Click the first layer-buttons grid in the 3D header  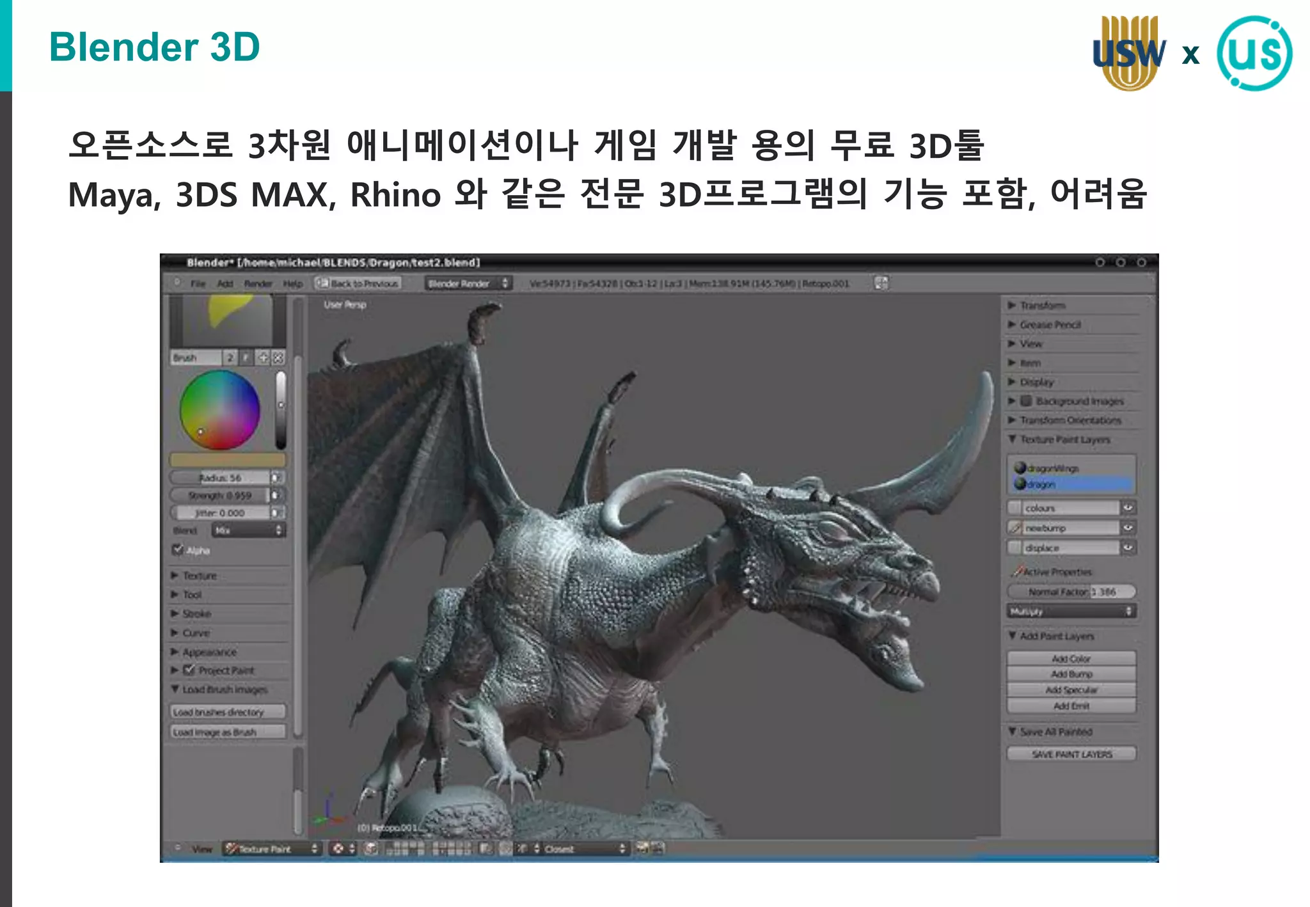(x=406, y=849)
